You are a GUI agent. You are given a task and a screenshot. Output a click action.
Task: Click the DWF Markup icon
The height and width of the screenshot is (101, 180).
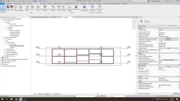coord(27,8)
